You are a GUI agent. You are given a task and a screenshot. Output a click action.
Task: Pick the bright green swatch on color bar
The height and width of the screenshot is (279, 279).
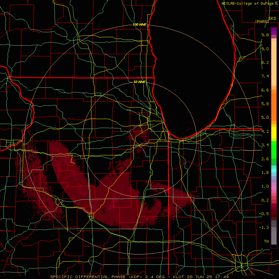[x=274, y=150]
